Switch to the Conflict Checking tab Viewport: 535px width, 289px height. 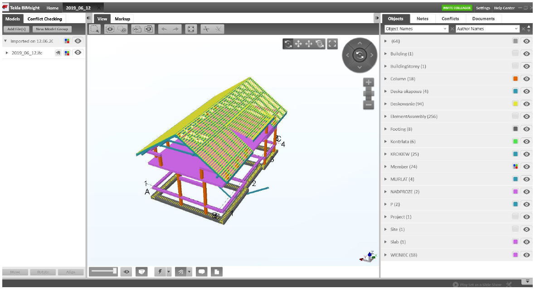pyautogui.click(x=44, y=19)
